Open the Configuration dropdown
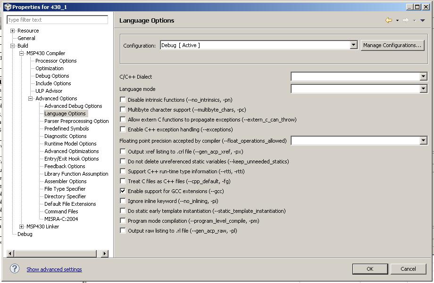Screen dimensions: 434x283 (x=353, y=45)
